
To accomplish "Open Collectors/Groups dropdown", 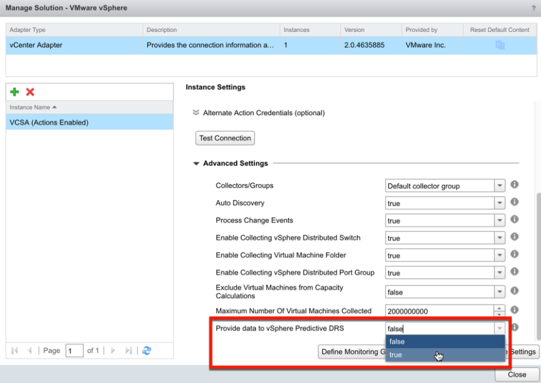I will point(500,186).
